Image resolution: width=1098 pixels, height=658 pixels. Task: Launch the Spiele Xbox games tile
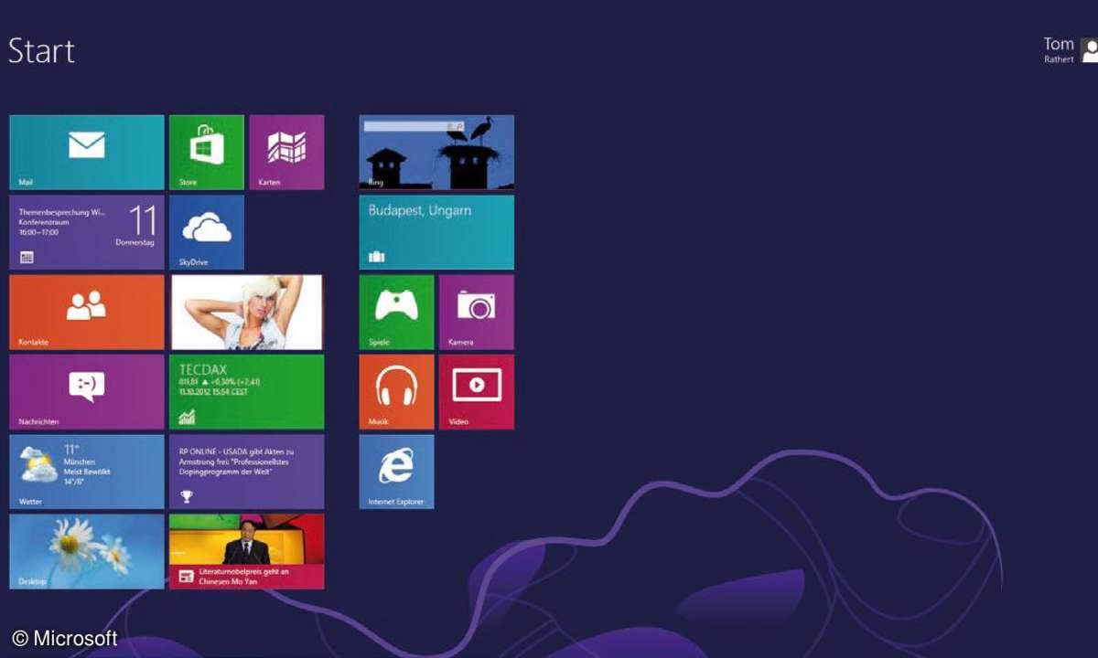click(x=396, y=312)
